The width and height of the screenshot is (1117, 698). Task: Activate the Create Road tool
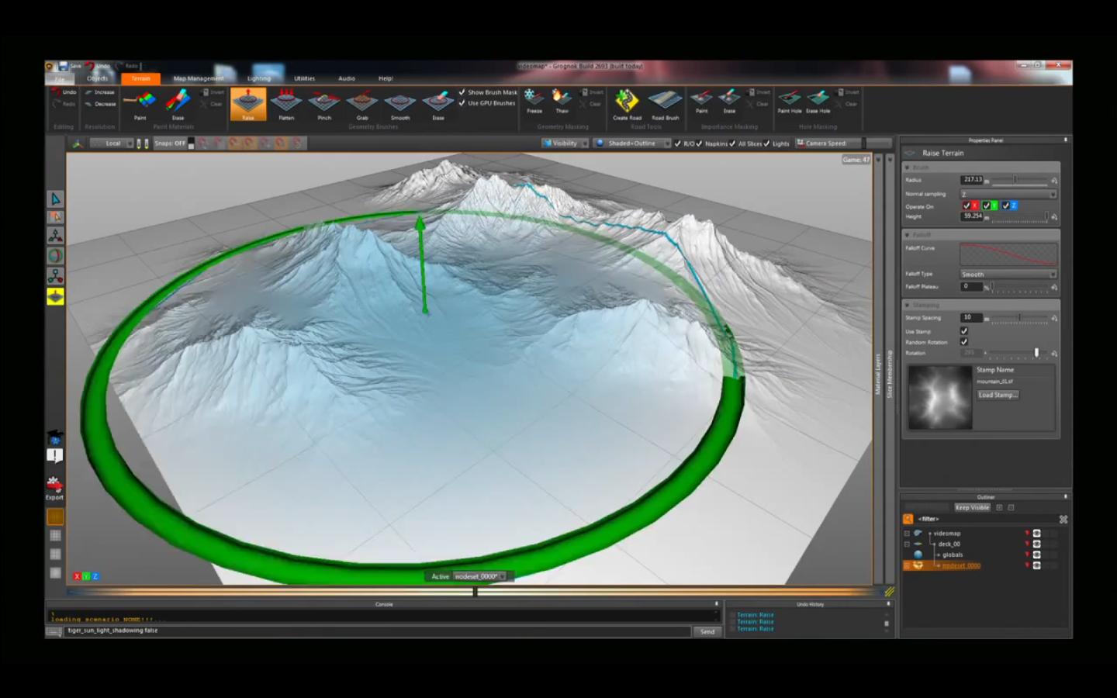[x=627, y=103]
